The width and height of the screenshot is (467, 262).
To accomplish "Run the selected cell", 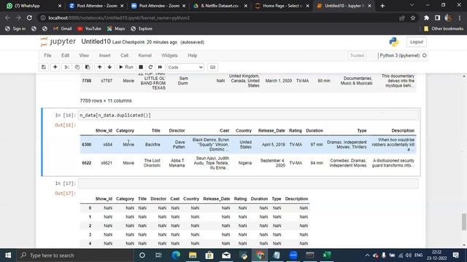I will pyautogui.click(x=126, y=67).
